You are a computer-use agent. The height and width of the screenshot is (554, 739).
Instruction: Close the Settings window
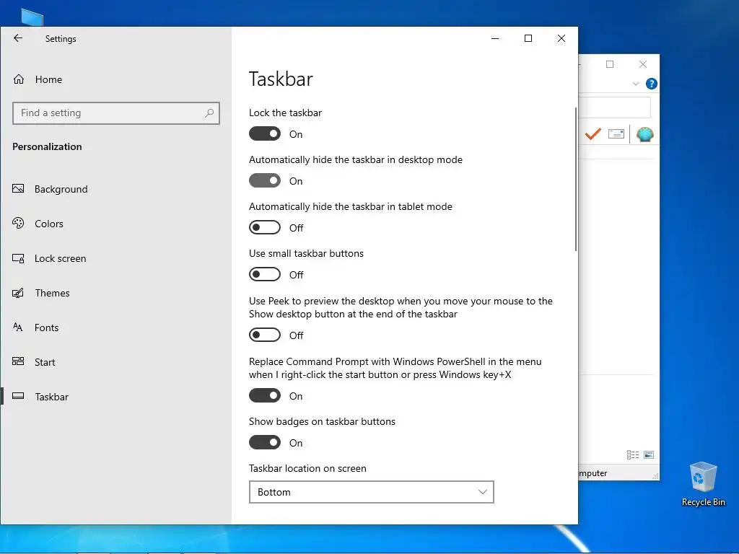pyautogui.click(x=561, y=39)
